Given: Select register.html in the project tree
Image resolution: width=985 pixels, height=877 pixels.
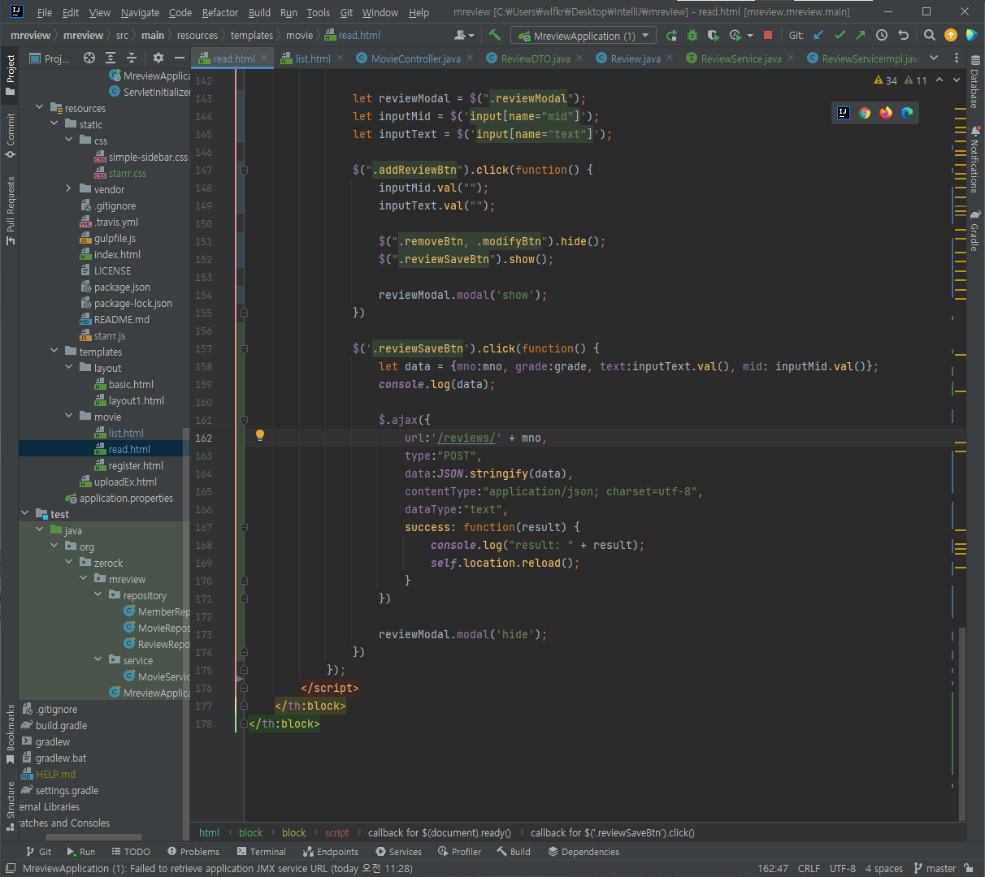Looking at the screenshot, I should coord(136,465).
